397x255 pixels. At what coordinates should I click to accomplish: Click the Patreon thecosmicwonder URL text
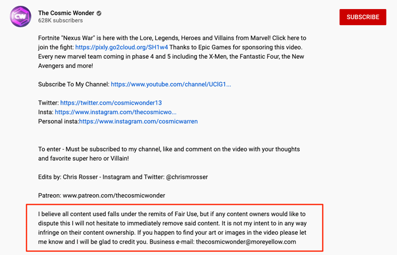click(114, 195)
